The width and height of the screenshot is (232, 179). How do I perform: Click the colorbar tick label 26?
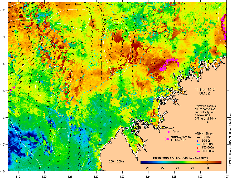pyautogui.click(x=148, y=168)
